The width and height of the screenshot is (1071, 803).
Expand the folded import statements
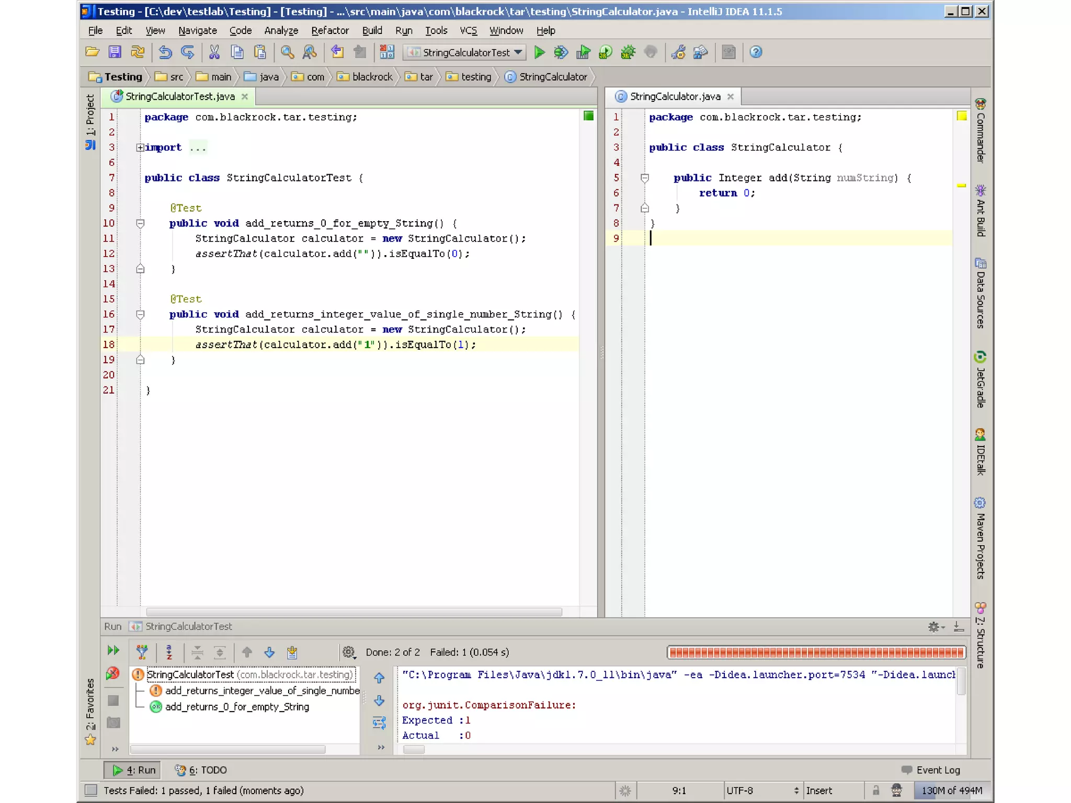pos(140,148)
